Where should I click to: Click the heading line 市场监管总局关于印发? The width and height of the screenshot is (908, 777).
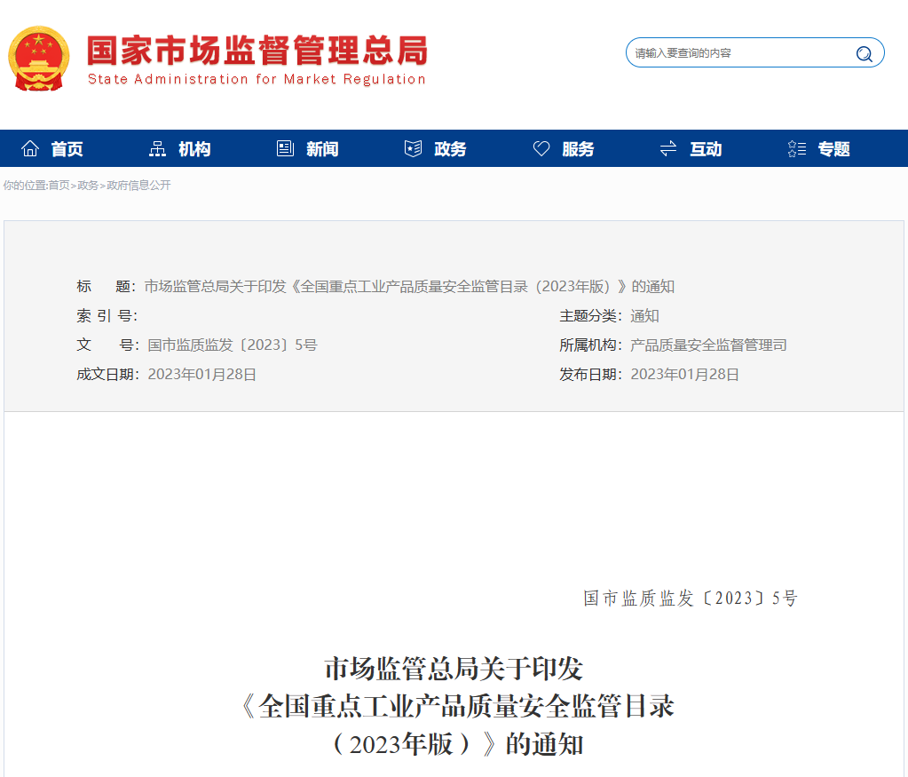[454, 669]
